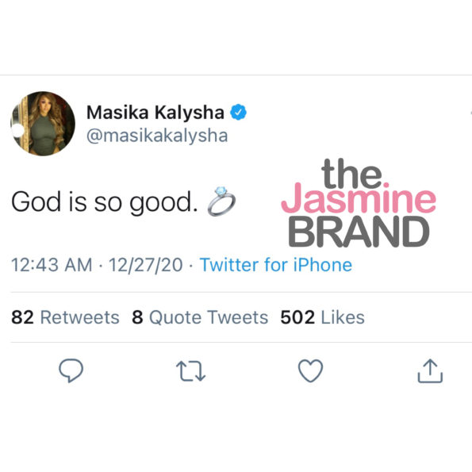This screenshot has width=472, height=472.
Task: Select the display name Masika Kalysha
Action: [155, 113]
